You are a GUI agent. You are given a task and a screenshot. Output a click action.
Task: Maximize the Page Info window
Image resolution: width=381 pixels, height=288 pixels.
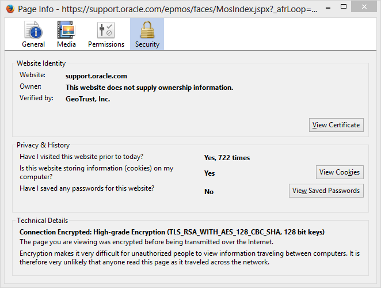344,7
